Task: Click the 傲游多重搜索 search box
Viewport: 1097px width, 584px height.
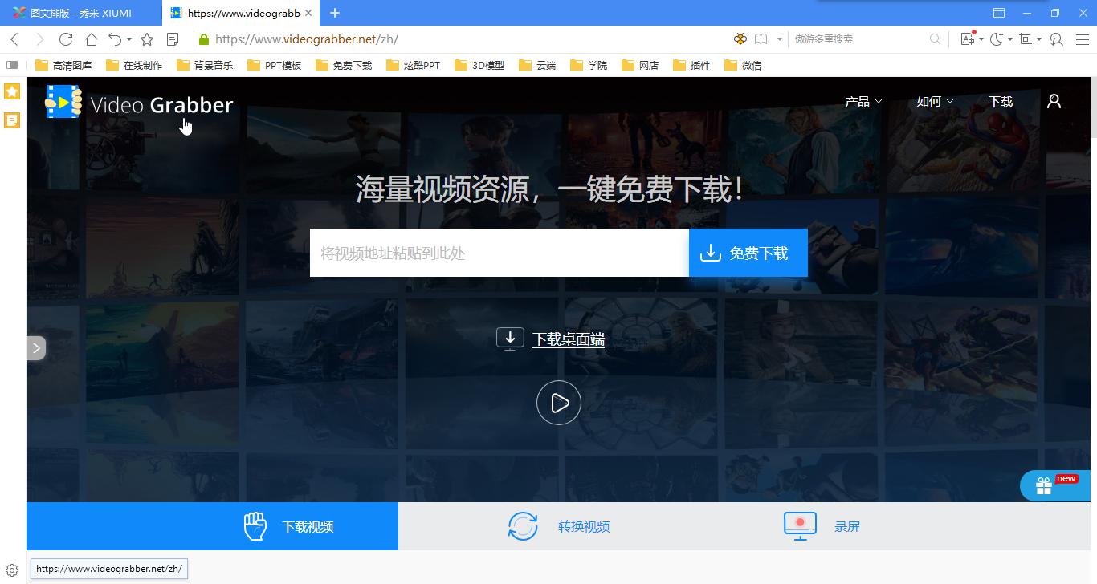Action: point(859,39)
